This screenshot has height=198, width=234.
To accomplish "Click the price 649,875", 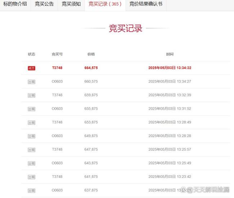I will pyautogui.click(x=91, y=136).
